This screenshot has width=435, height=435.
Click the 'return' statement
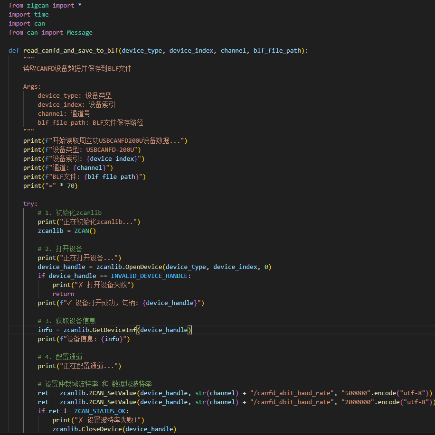[63, 294]
